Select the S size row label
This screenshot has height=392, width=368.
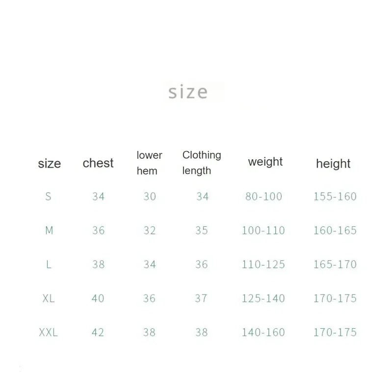pos(48,196)
